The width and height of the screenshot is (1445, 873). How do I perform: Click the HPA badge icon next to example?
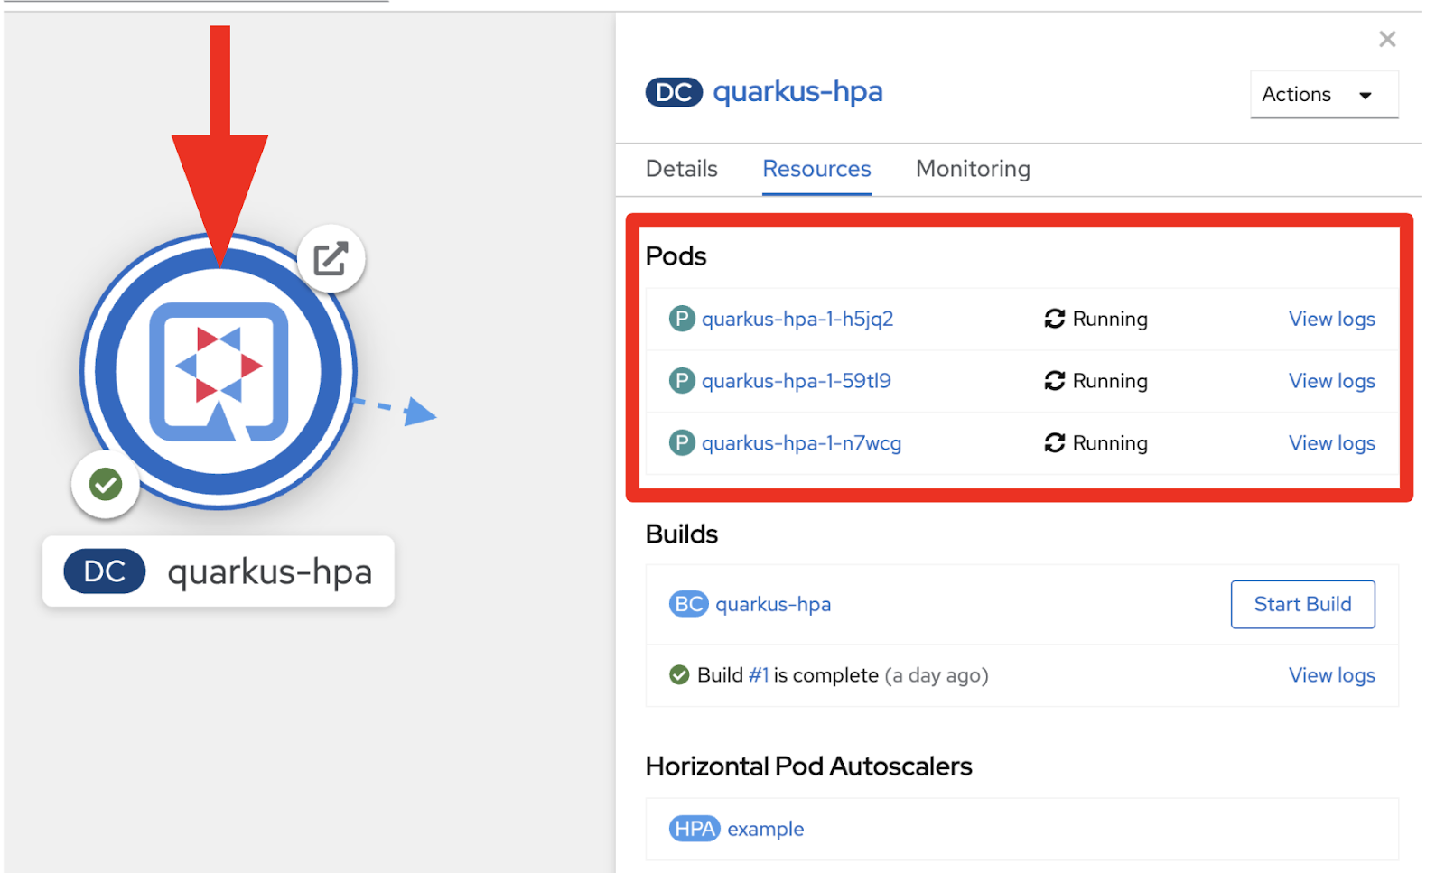[x=694, y=829]
